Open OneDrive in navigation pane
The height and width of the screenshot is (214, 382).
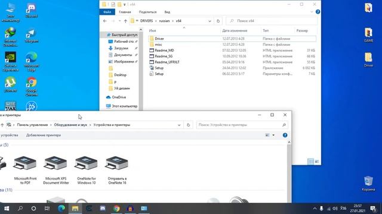pyautogui.click(x=116, y=97)
